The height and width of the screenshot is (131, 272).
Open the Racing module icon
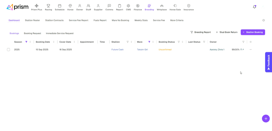[x=48, y=6]
